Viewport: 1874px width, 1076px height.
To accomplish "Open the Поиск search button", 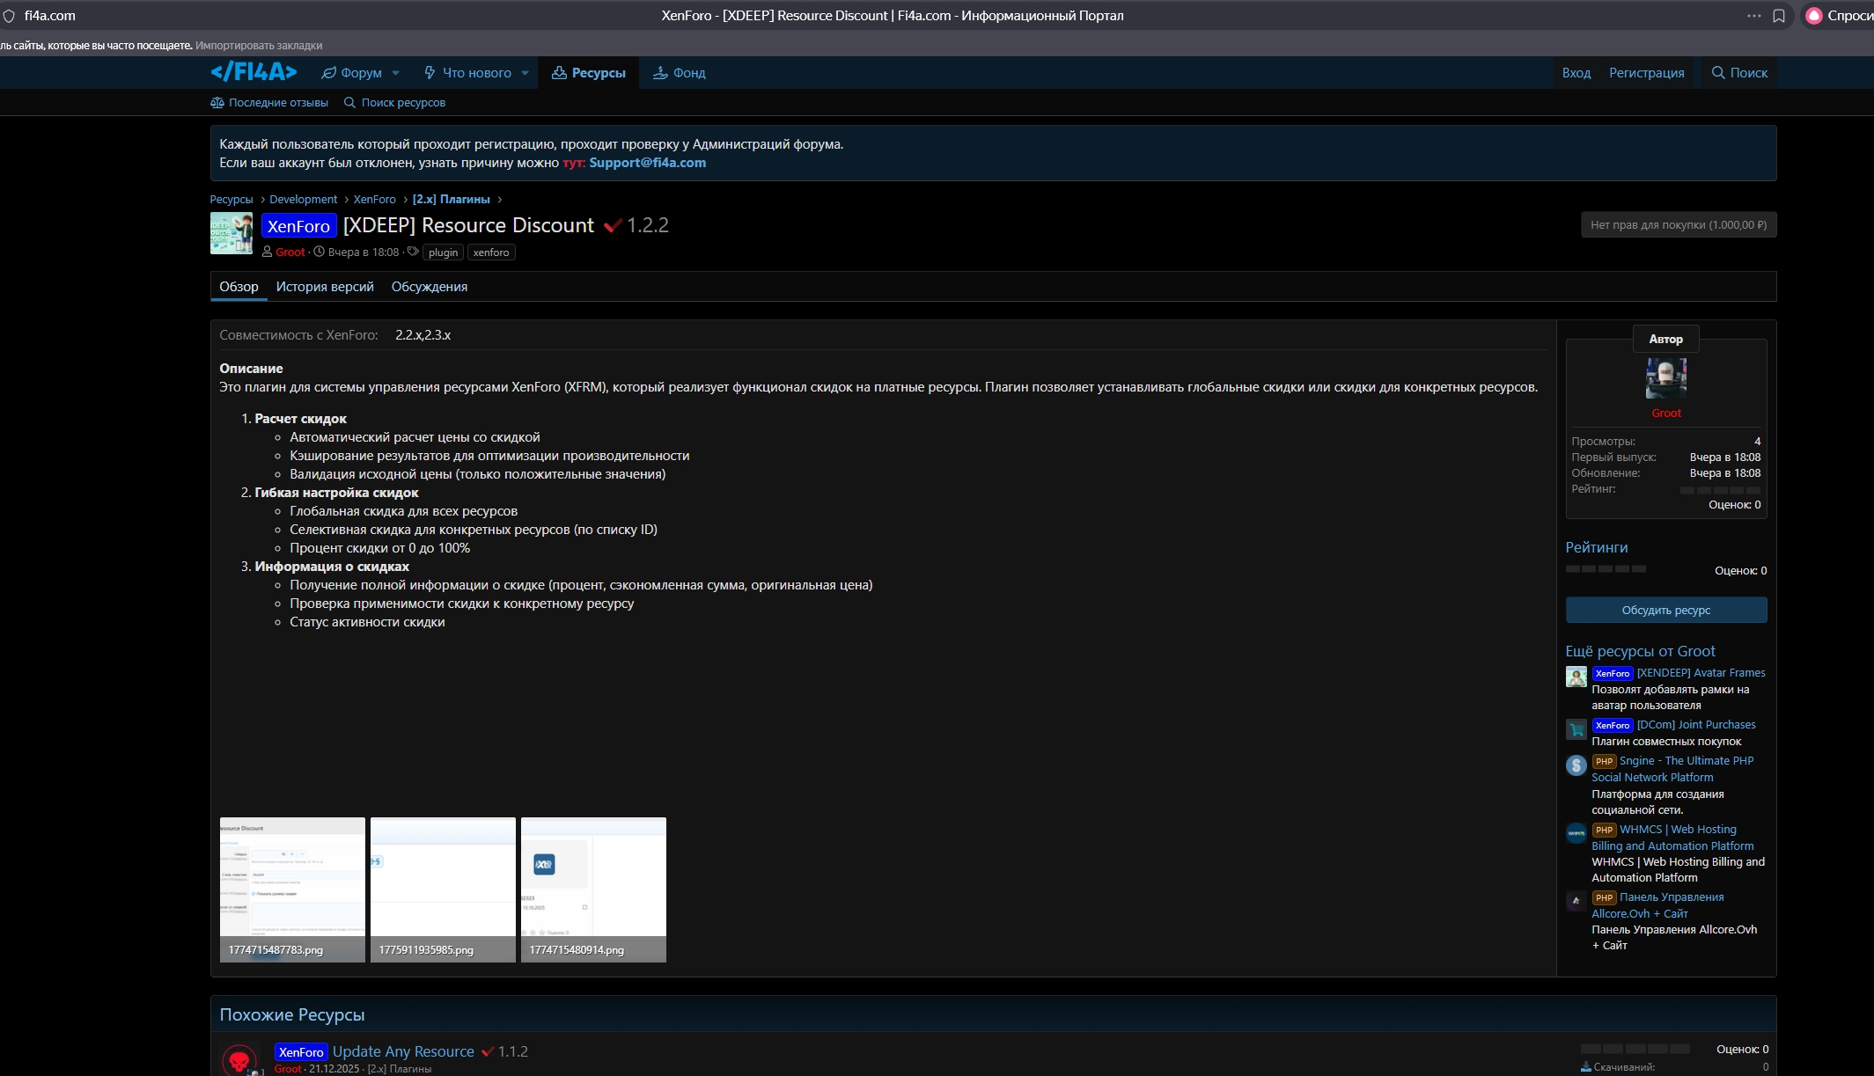I will 1739,73.
